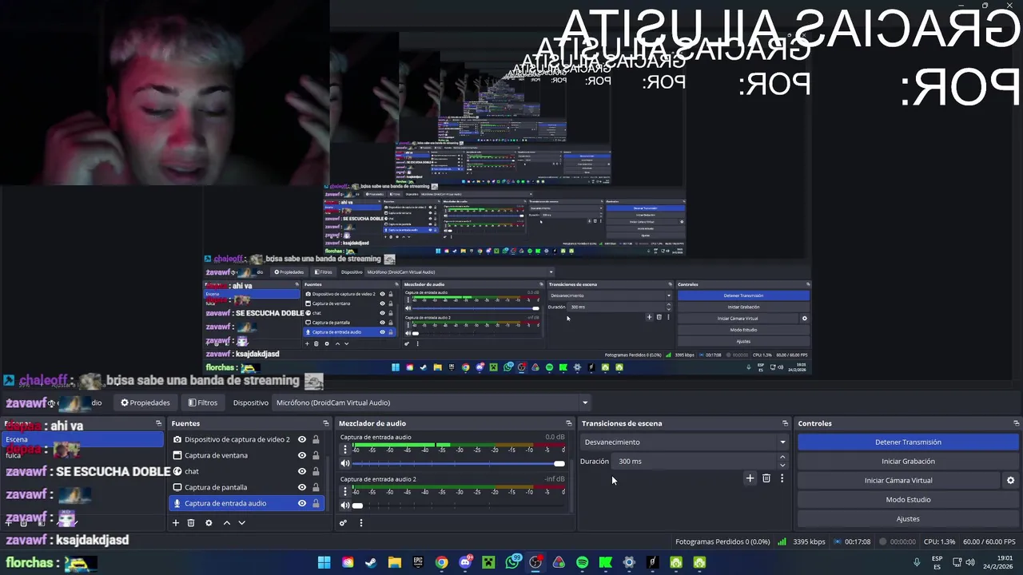Open options menu for Captura de entrada audio
The height and width of the screenshot is (575, 1023).
click(345, 449)
